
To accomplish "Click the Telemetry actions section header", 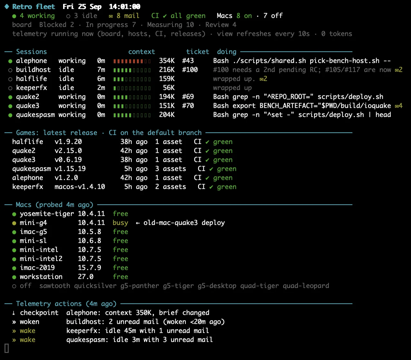I will click(66, 304).
